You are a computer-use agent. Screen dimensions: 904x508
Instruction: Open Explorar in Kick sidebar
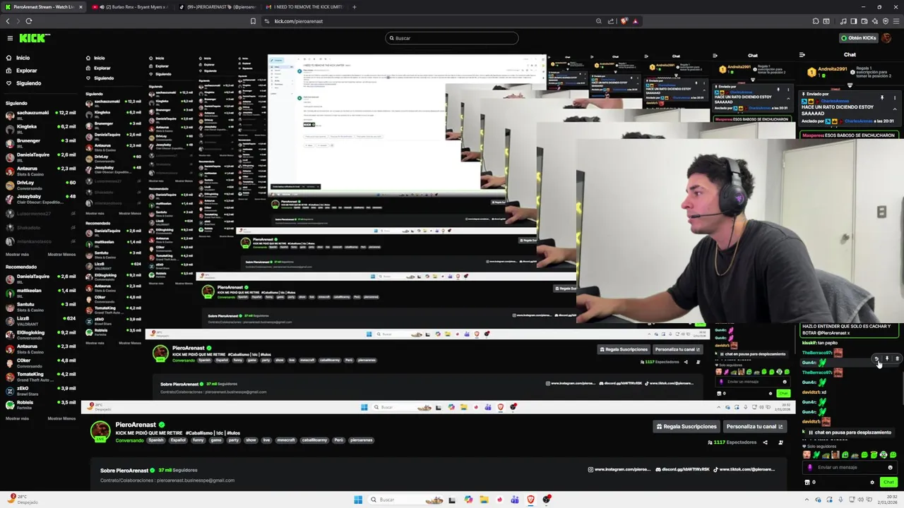tap(21, 71)
